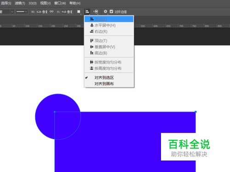This screenshot has height=172, width=230.
Task: Open the 选择(S) menu
Action: pyautogui.click(x=6, y=3)
